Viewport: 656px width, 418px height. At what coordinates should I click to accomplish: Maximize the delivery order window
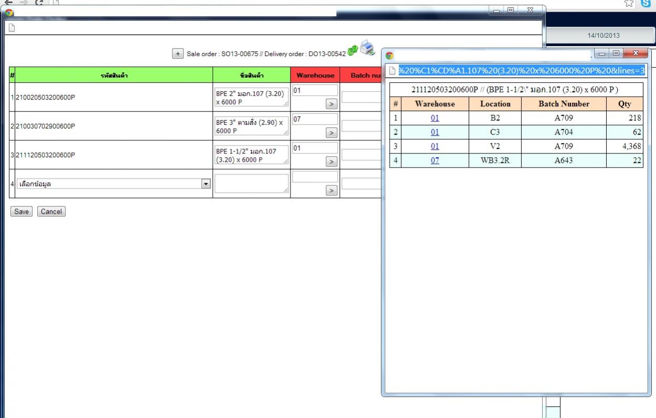tap(510, 9)
